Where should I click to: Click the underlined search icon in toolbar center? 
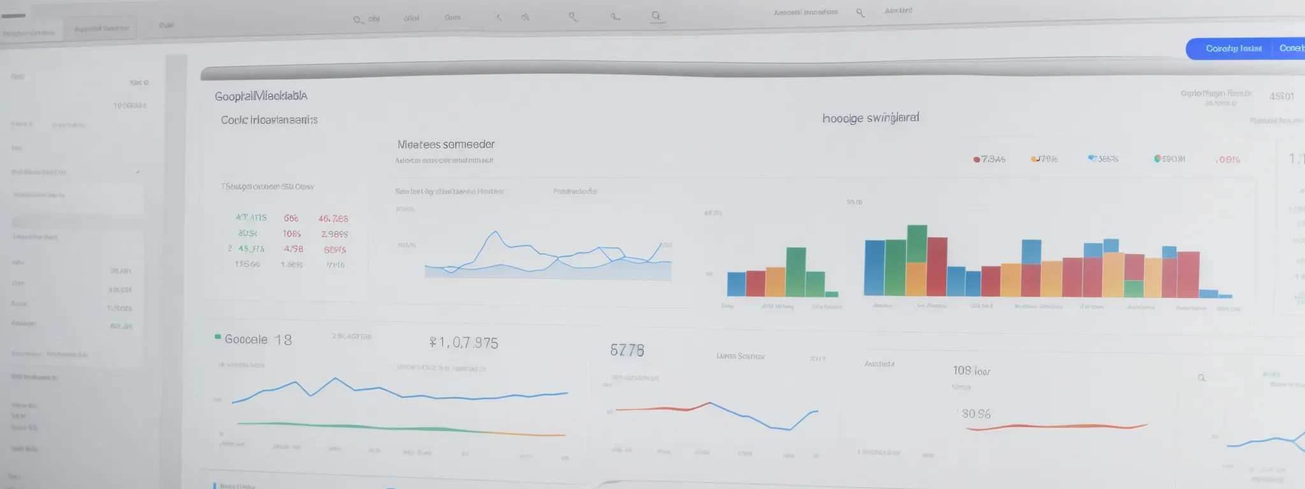[656, 17]
